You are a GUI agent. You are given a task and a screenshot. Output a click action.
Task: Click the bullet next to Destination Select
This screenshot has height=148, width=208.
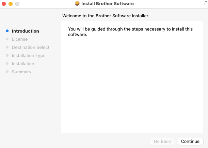pyautogui.click(x=7, y=48)
